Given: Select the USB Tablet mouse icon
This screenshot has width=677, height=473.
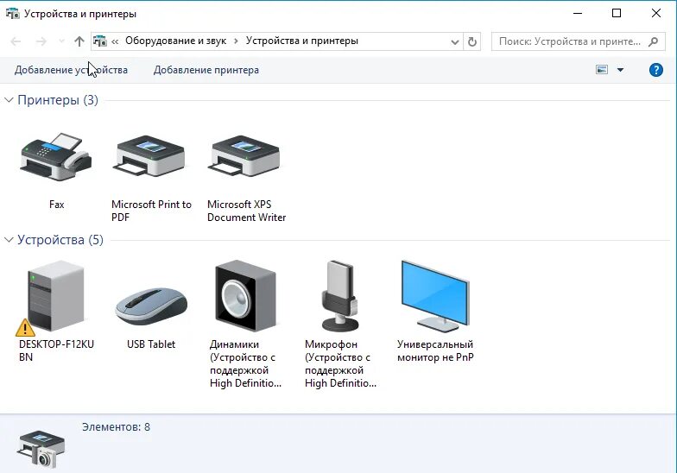Looking at the screenshot, I should click(x=151, y=306).
